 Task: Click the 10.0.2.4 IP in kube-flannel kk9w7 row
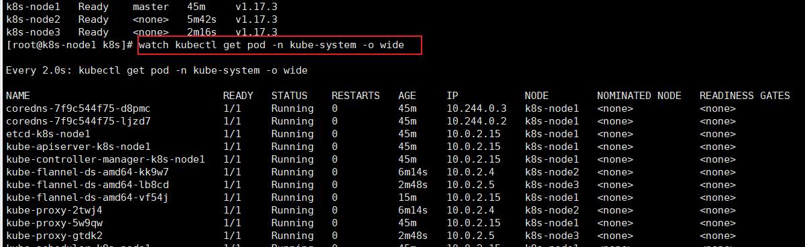coord(471,172)
